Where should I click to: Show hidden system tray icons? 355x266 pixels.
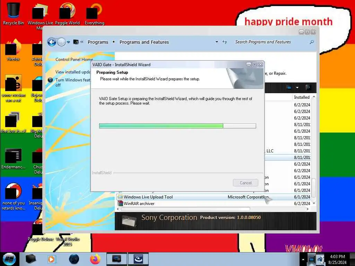pyautogui.click(x=303, y=259)
